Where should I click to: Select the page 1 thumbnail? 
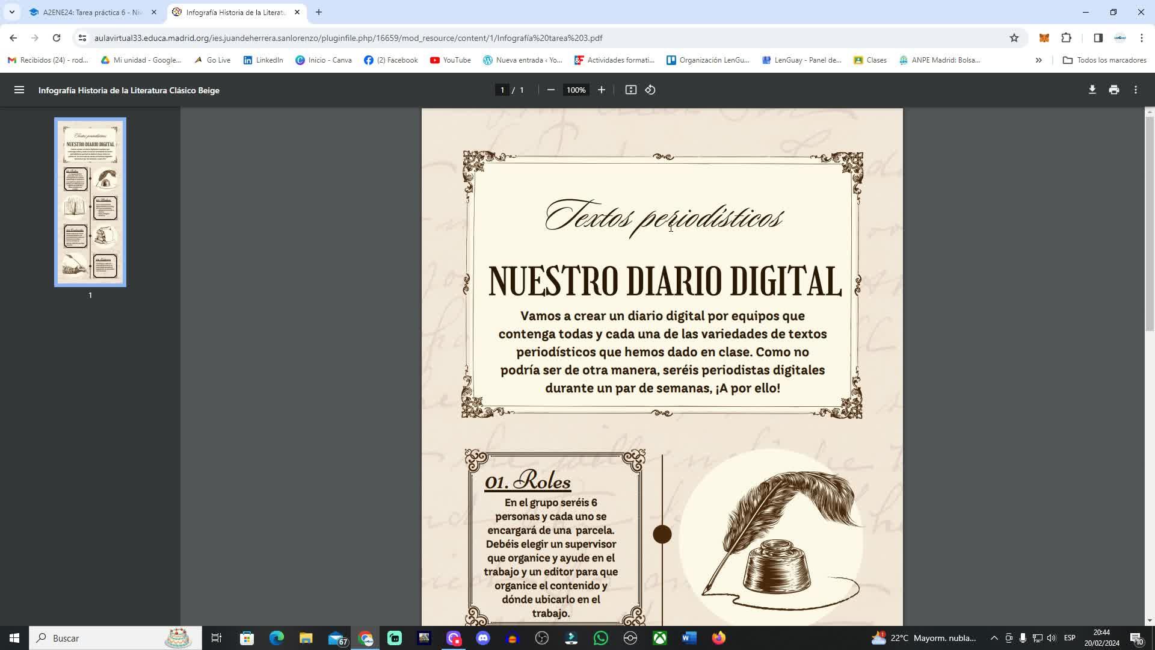(x=90, y=202)
